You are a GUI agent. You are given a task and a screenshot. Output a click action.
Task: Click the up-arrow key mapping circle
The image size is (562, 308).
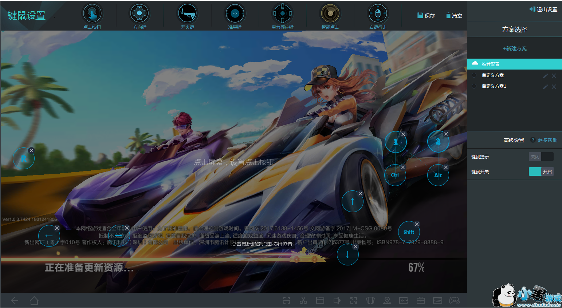coord(352,201)
